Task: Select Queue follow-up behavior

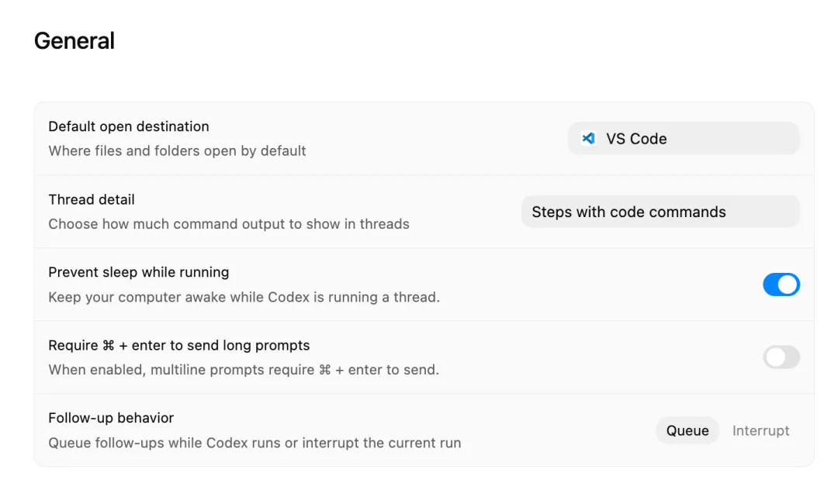Action: [687, 430]
